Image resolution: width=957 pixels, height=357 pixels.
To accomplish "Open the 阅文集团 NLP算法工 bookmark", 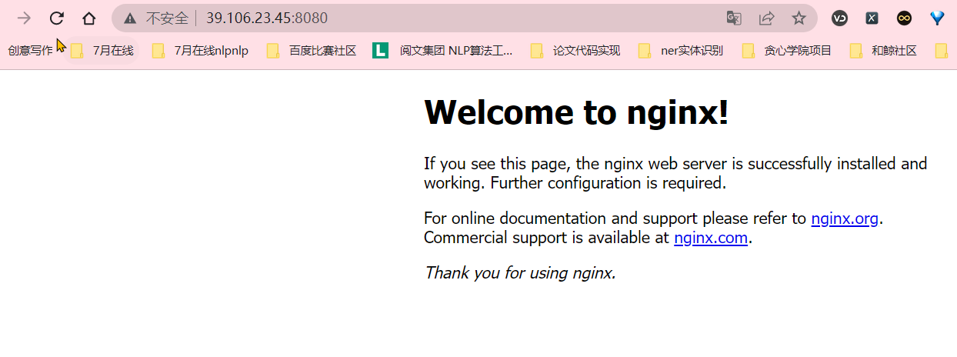I will point(443,51).
